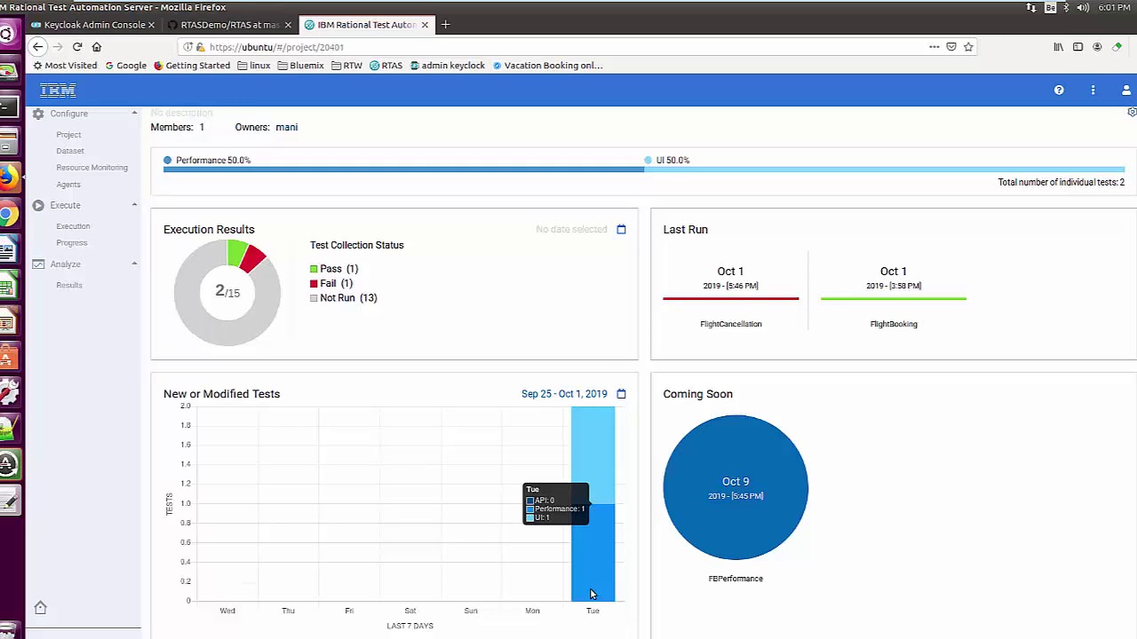Click the Configure gear icon
The image size is (1137, 639).
point(38,114)
